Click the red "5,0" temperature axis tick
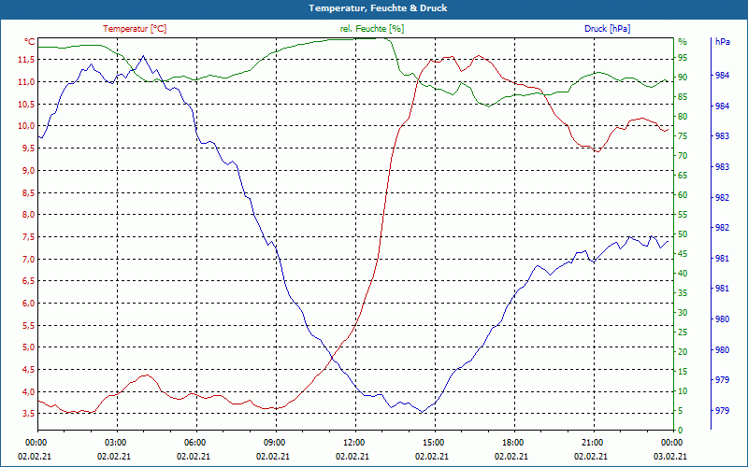The width and height of the screenshot is (748, 467). [x=28, y=347]
